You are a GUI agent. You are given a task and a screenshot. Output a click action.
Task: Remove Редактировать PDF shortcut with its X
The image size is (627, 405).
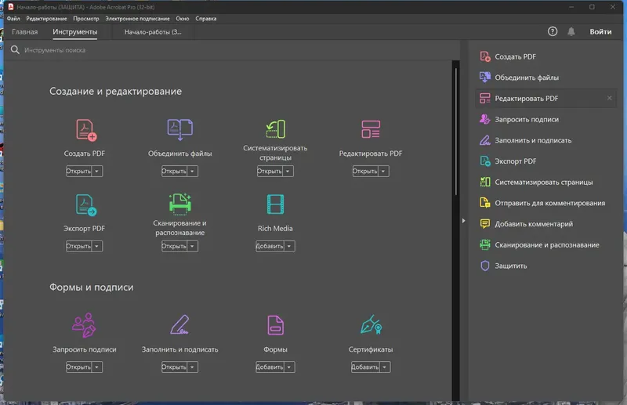tap(609, 99)
